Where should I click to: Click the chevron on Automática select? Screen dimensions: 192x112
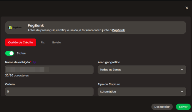click(182, 91)
